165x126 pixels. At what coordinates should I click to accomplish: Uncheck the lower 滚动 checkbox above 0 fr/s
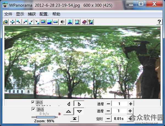coord(33,109)
